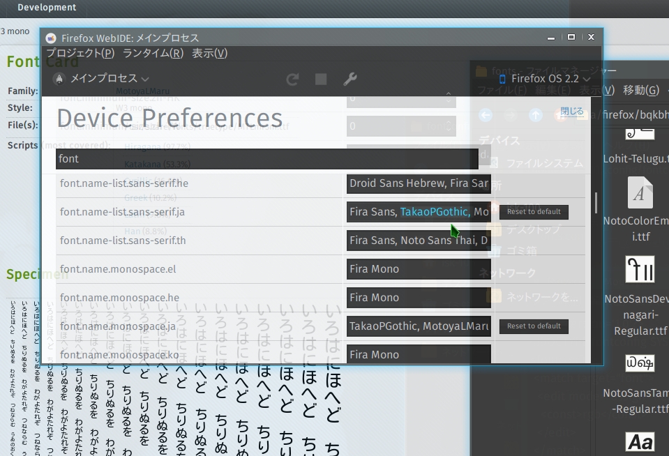Select the NotoSansDevanagari-Regular.ttf file icon
Image resolution: width=669 pixels, height=456 pixels.
click(640, 269)
